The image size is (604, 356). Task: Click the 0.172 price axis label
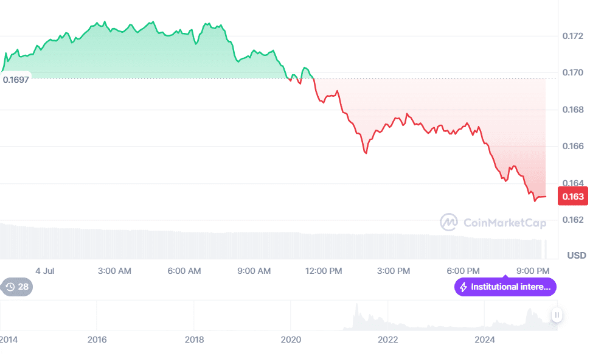click(572, 37)
